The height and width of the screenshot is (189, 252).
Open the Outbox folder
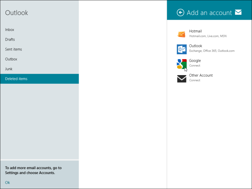(40, 59)
